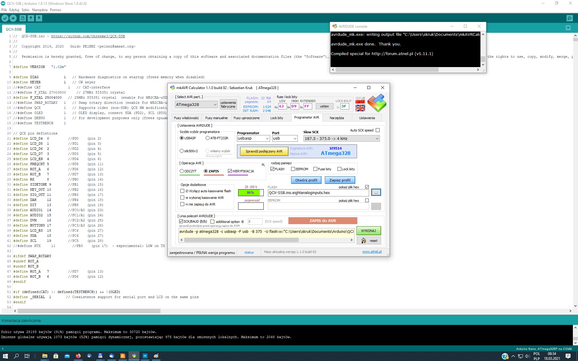Open Firefox from the taskbar
This screenshot has height=361, width=578.
tap(78, 356)
